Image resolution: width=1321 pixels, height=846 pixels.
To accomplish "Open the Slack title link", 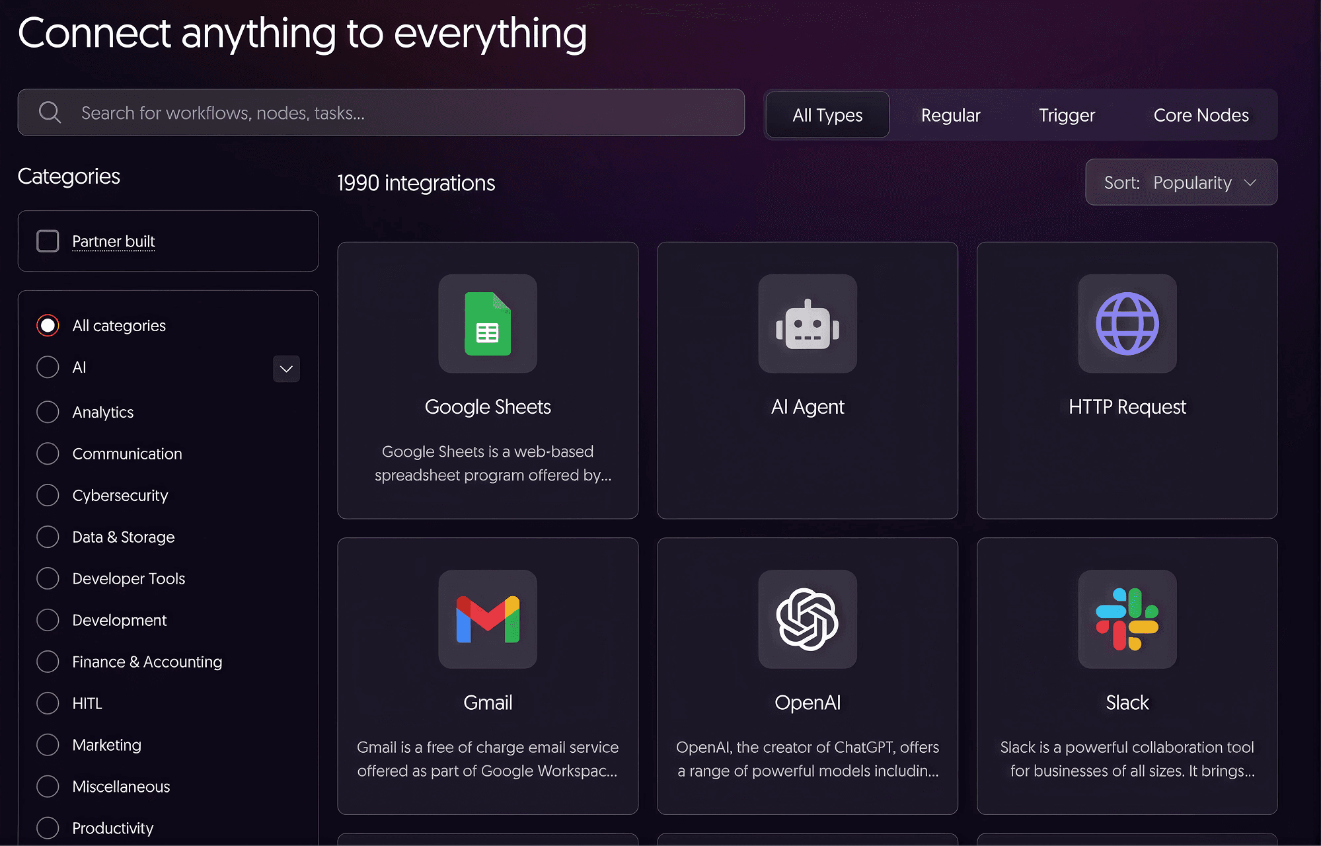I will point(1127,702).
